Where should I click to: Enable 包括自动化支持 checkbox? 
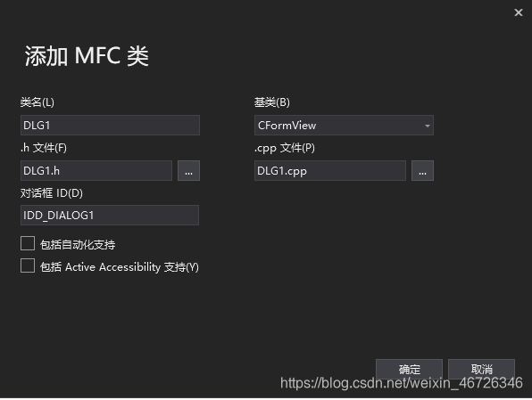pos(28,243)
